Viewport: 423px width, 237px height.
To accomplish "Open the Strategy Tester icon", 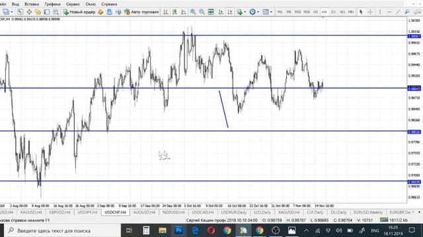I will pos(56,12).
